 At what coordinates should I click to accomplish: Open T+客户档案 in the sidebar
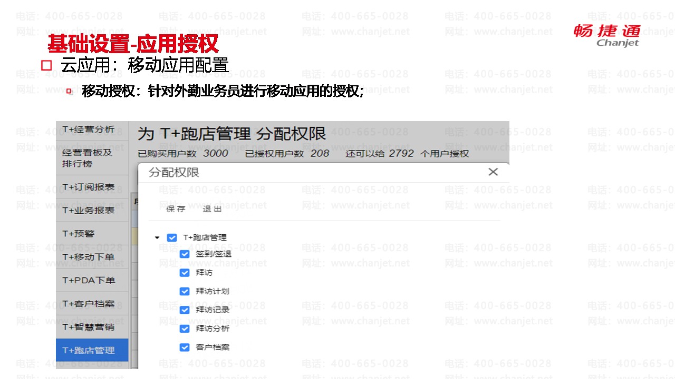[x=92, y=304]
